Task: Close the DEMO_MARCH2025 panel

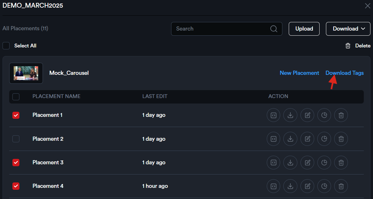Action: coord(367,5)
